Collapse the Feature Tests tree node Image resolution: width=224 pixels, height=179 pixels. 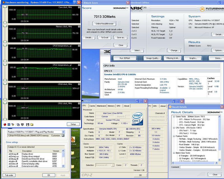click(x=174, y=136)
